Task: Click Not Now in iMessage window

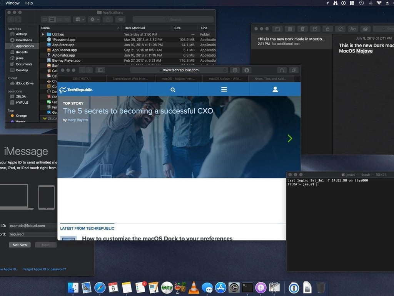Action: click(20, 245)
